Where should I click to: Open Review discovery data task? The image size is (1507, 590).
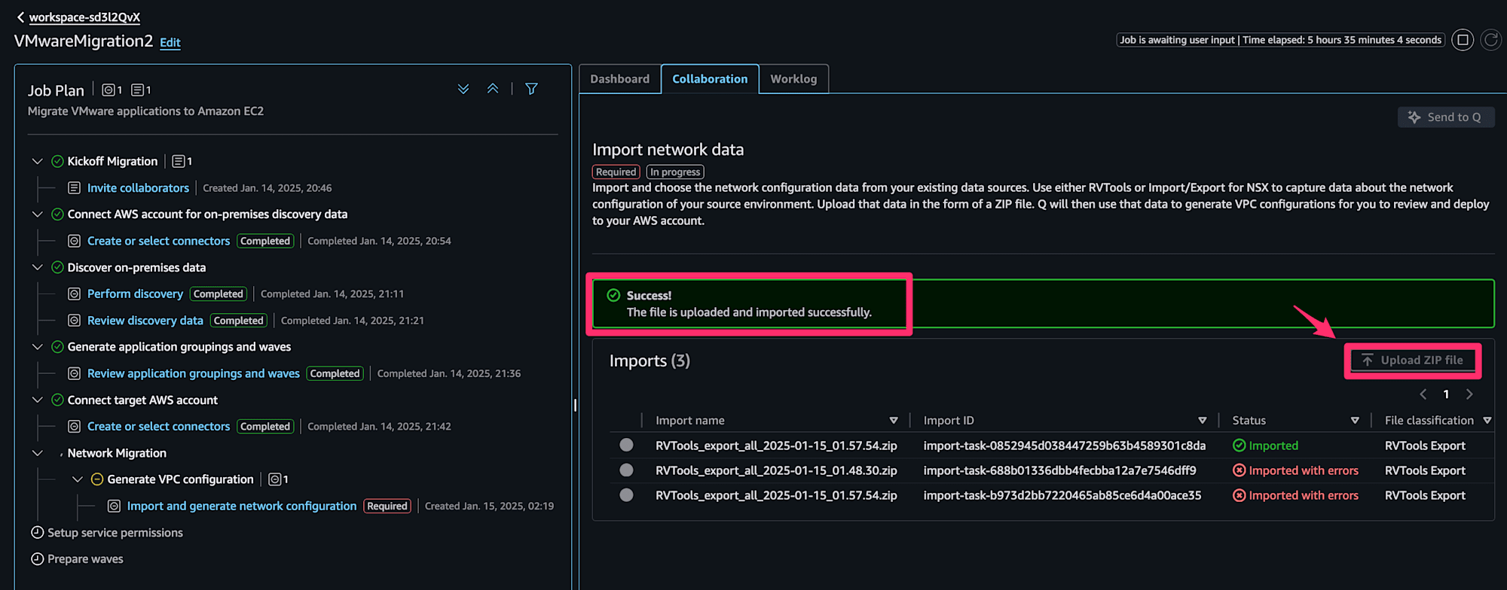(145, 321)
